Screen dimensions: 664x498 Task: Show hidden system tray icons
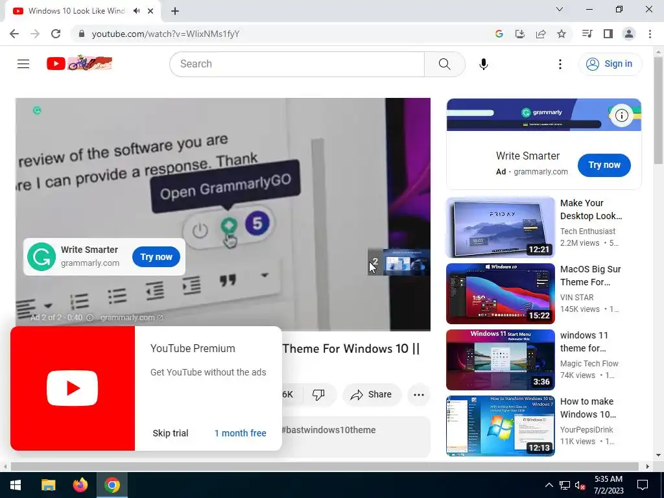click(x=549, y=485)
